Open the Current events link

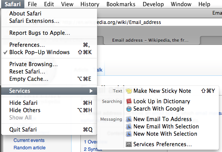(x=29, y=140)
